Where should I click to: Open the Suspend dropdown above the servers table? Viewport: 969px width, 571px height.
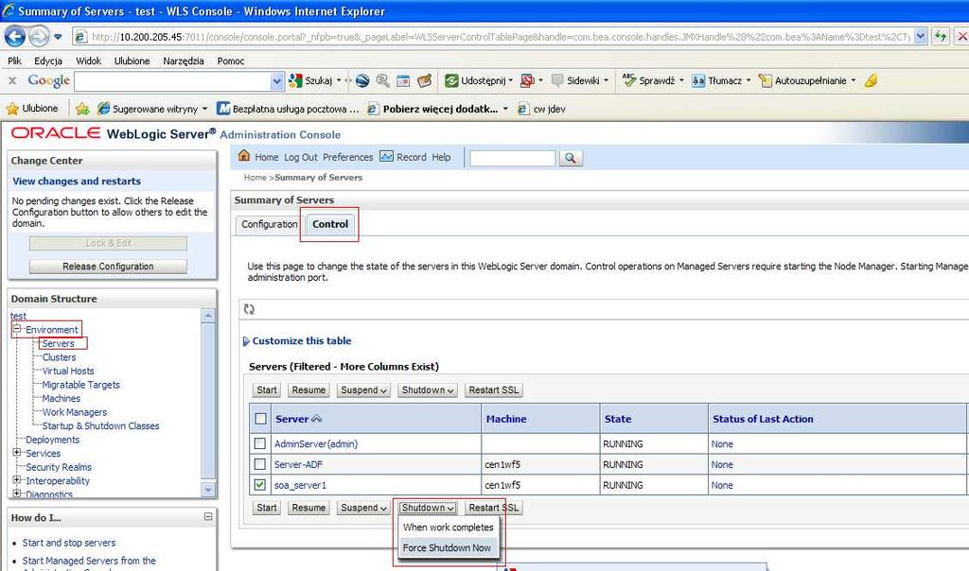[x=364, y=390]
